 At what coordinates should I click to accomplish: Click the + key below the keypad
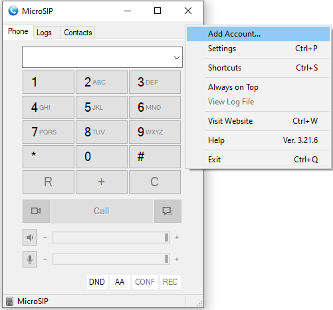[x=102, y=182]
